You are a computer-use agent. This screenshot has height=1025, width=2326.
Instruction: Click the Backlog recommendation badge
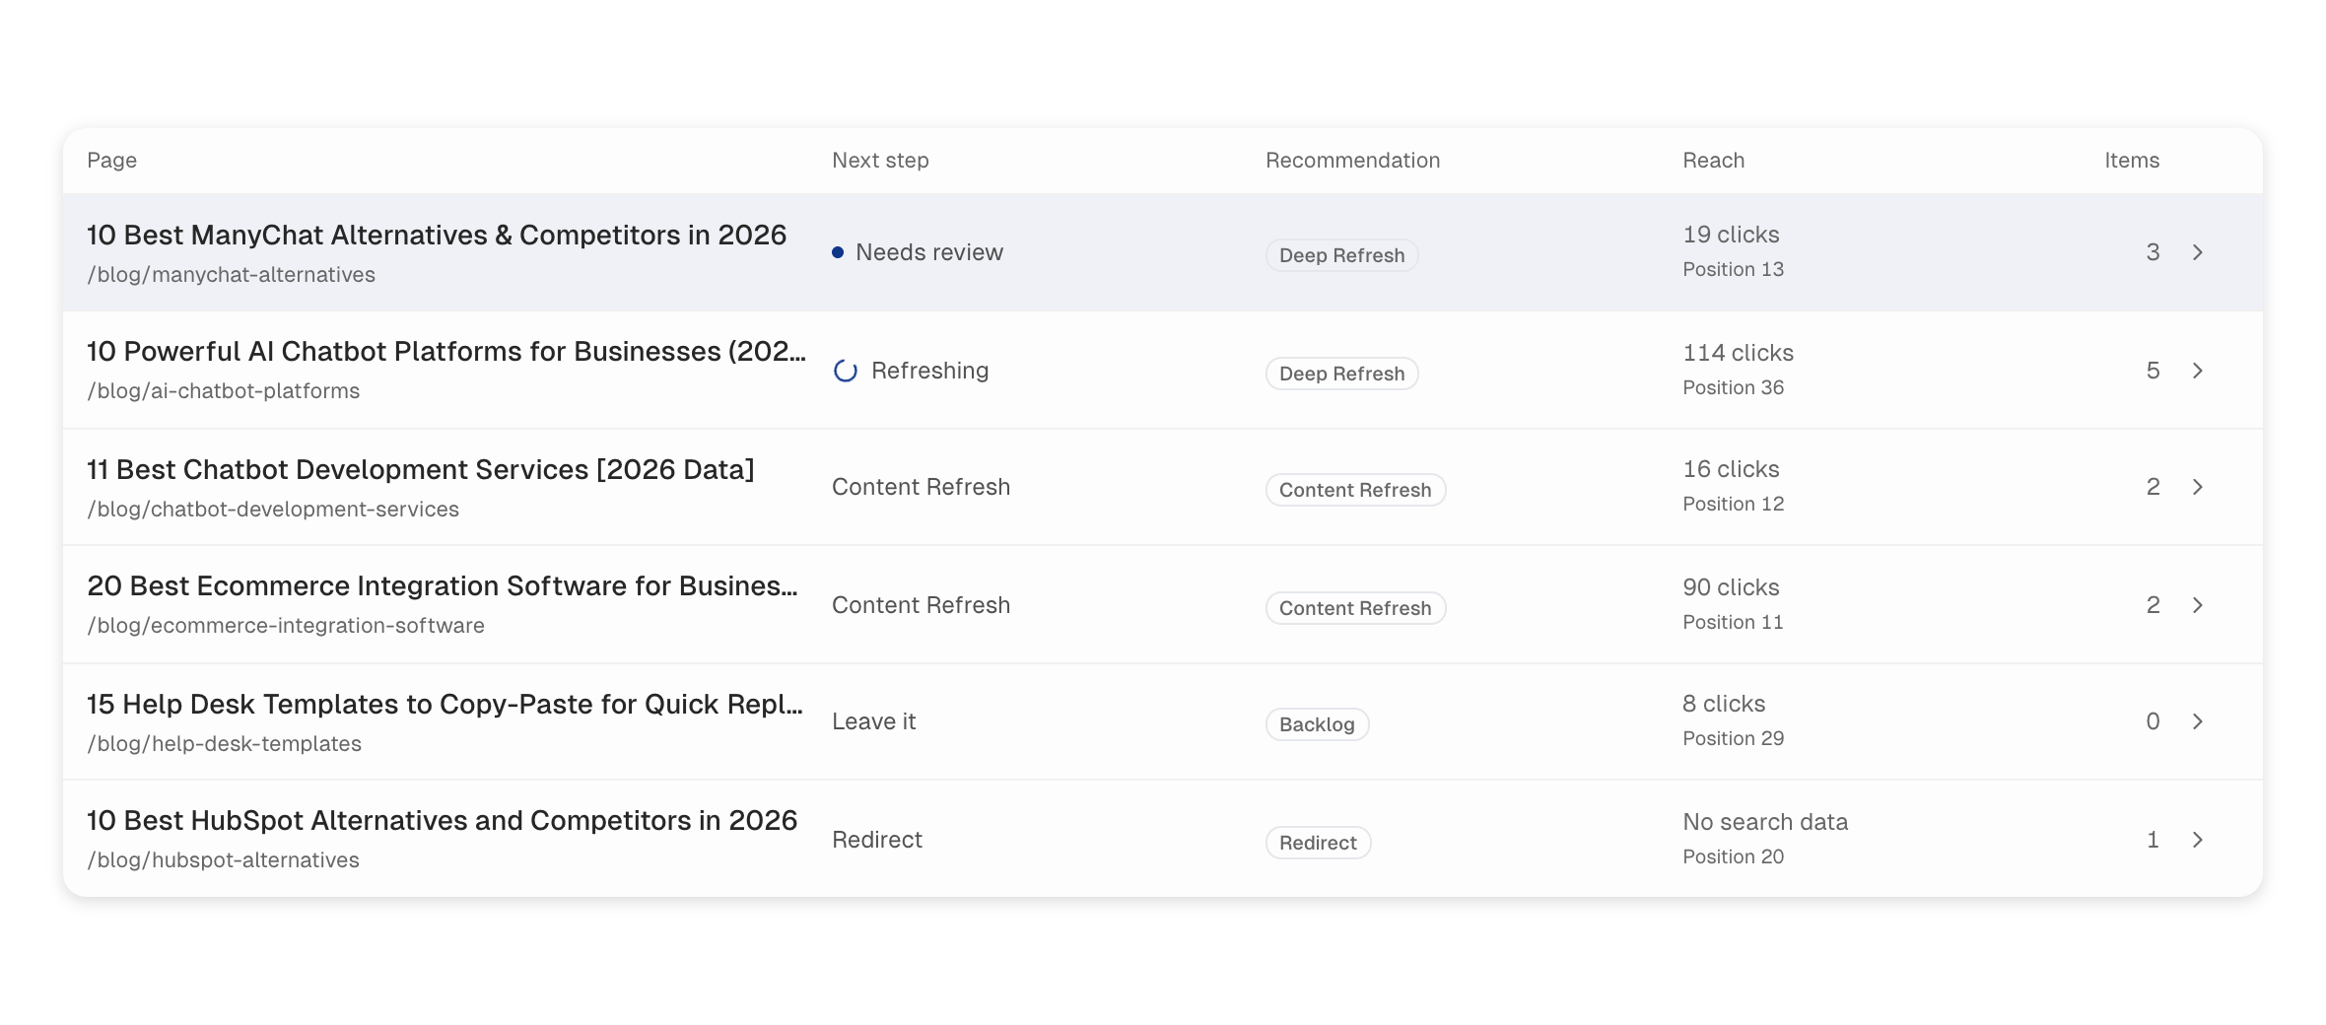[x=1318, y=724]
